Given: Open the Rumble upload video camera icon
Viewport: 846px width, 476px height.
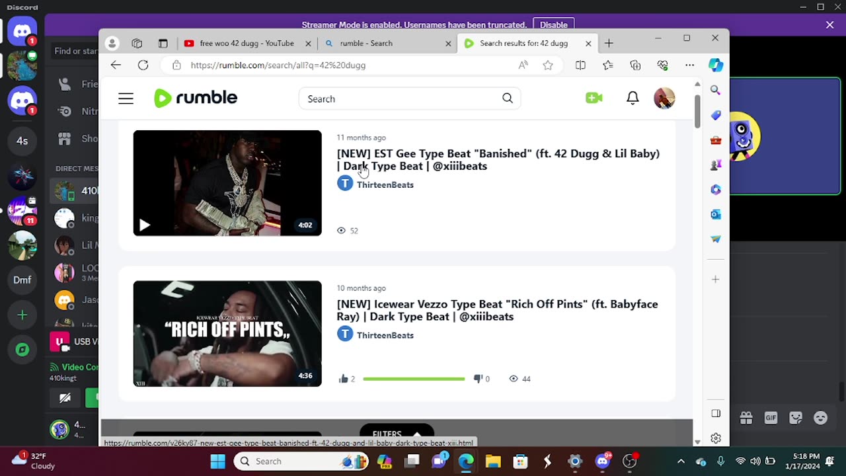Looking at the screenshot, I should click(594, 98).
